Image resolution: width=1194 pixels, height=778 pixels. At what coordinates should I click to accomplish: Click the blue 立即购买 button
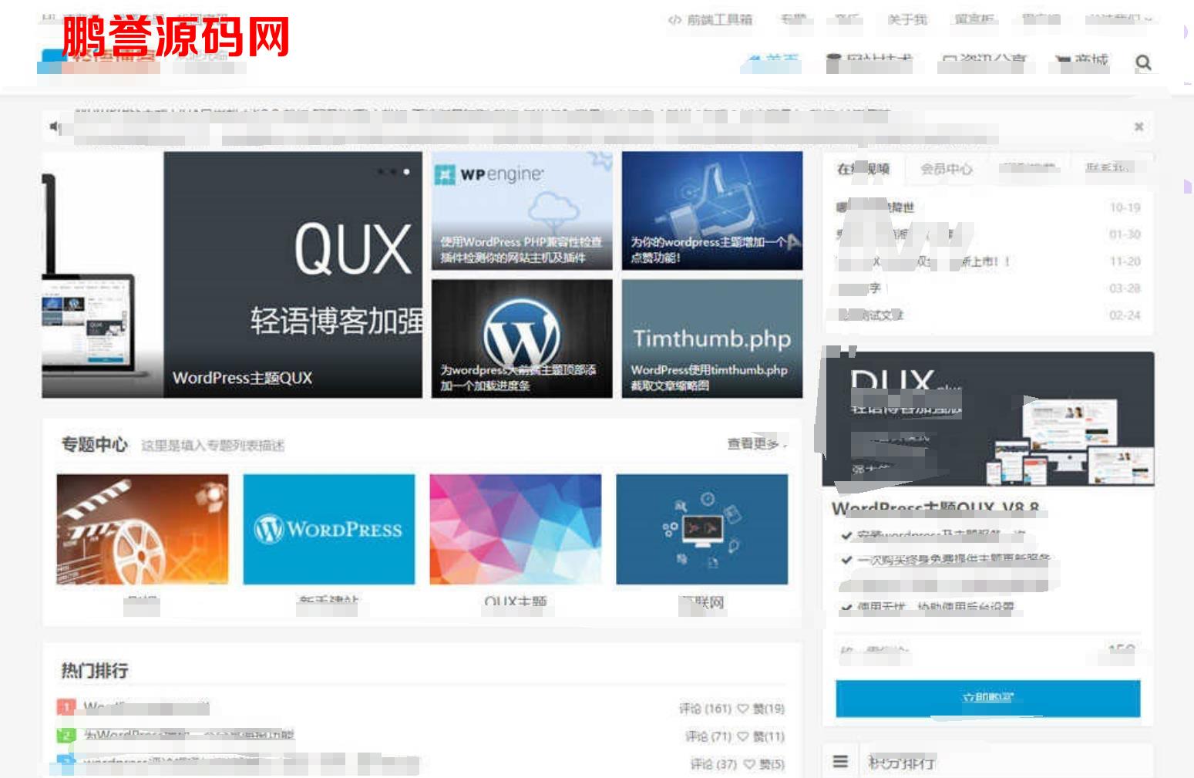pyautogui.click(x=988, y=699)
